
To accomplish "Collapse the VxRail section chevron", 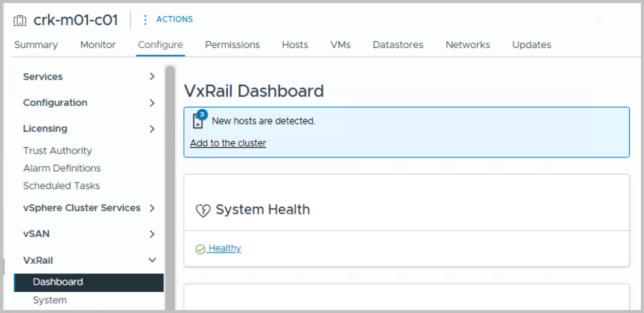I will [152, 260].
